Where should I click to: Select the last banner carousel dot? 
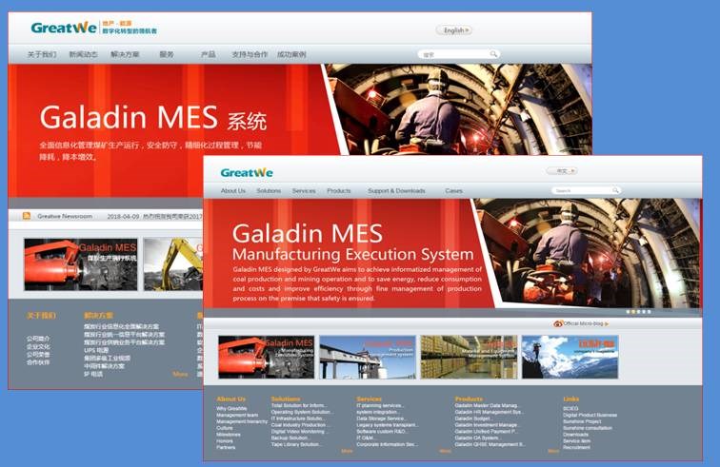coord(649,312)
